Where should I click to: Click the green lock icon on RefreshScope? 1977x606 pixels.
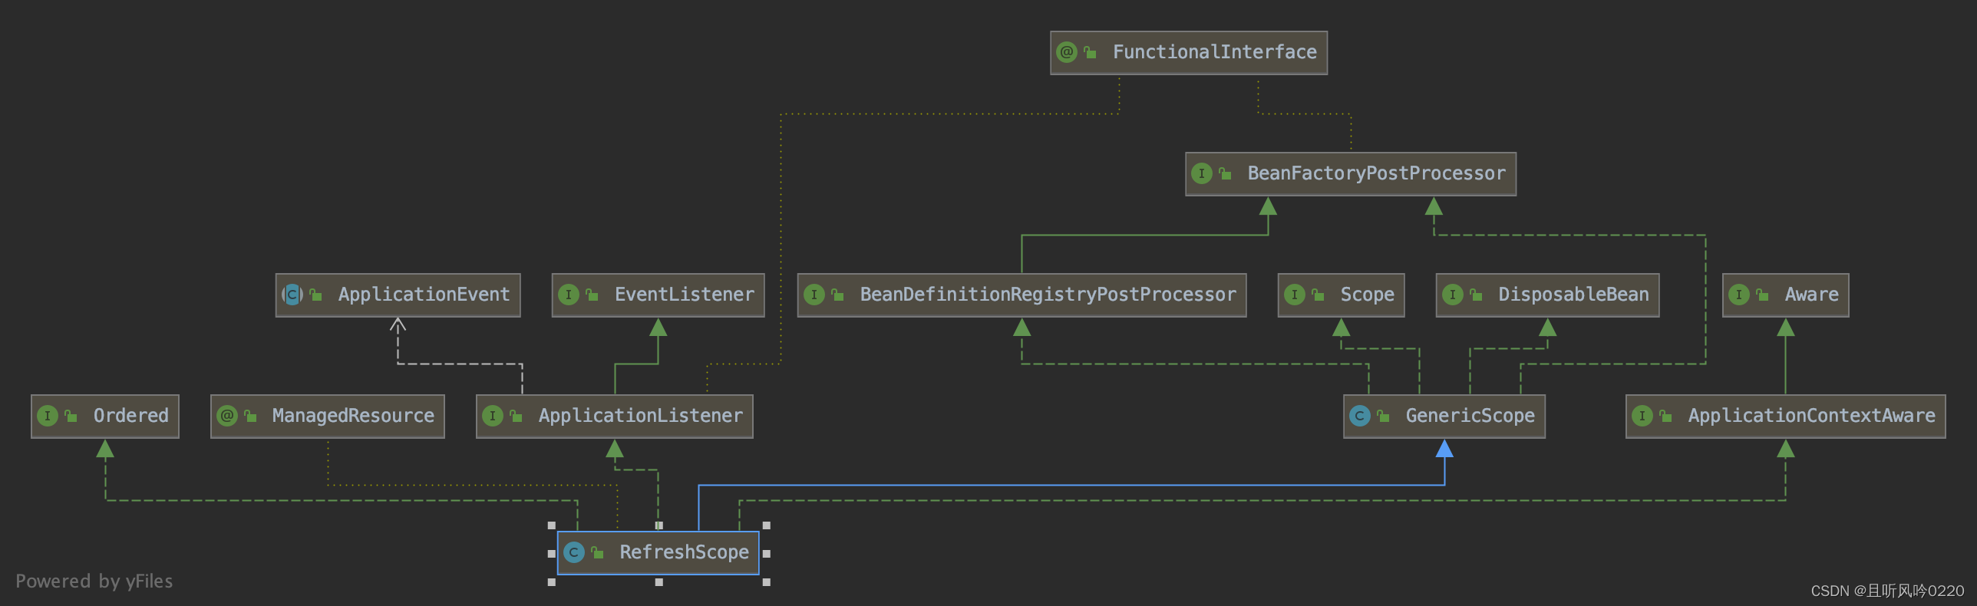click(x=597, y=552)
